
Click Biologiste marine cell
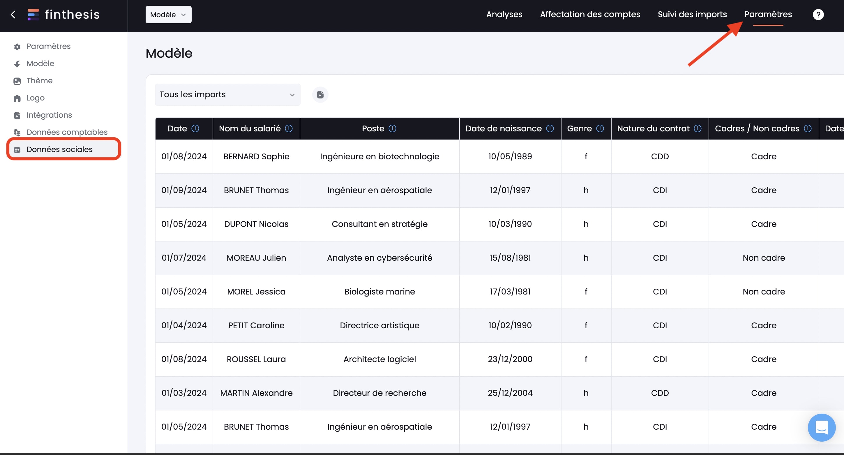379,291
